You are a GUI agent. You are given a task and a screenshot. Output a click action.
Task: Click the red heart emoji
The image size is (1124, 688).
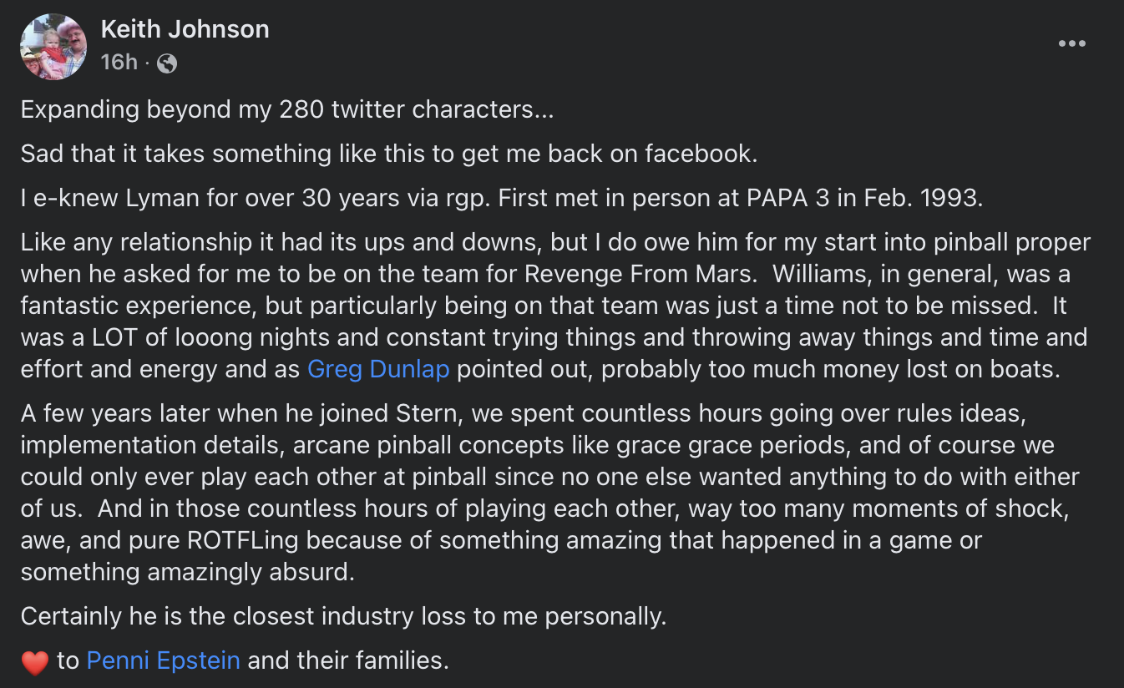[x=35, y=662]
